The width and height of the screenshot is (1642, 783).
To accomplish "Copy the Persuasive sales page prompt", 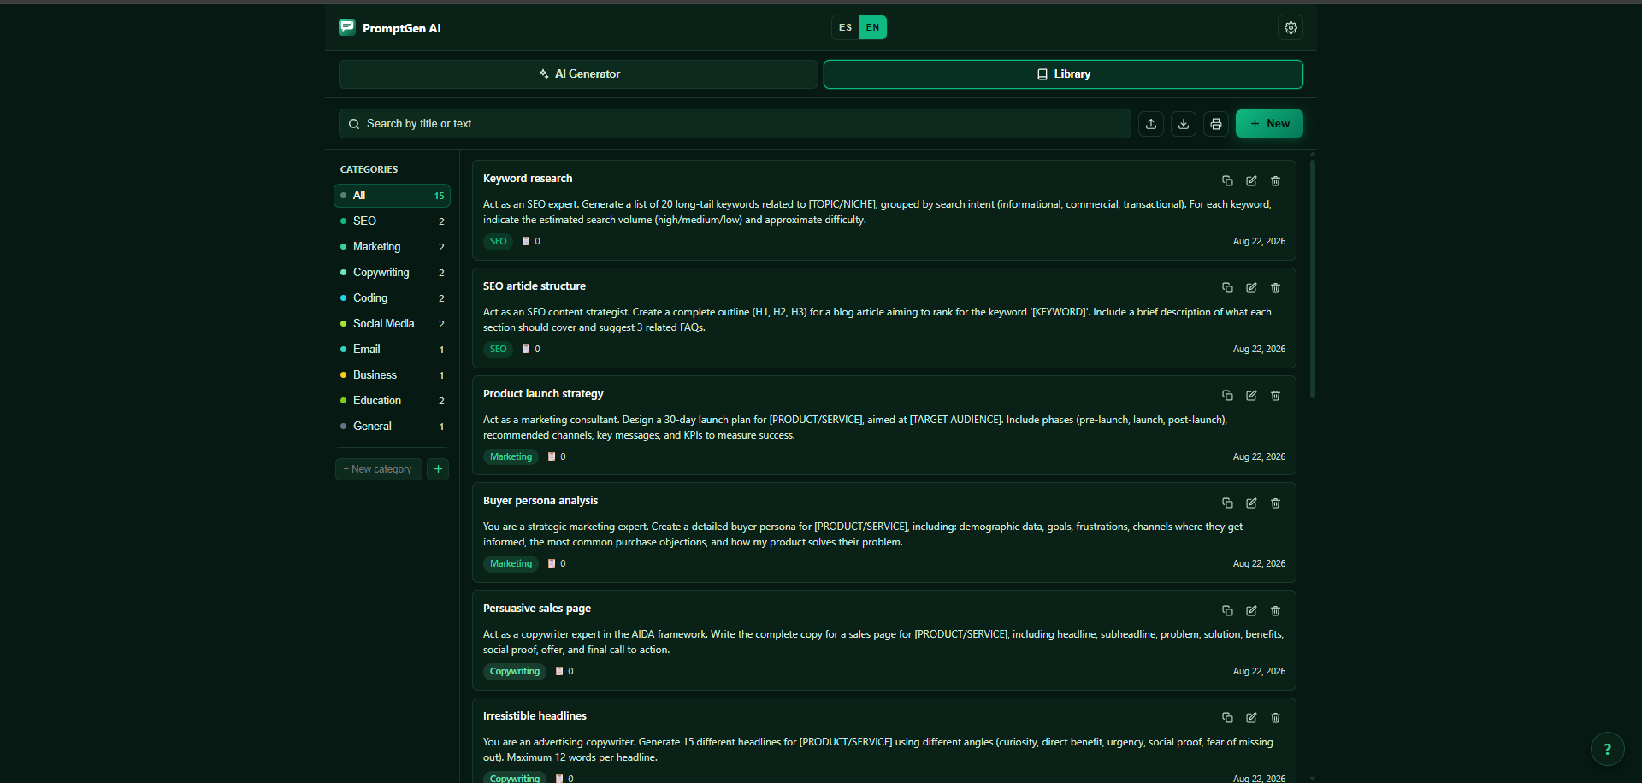I will pyautogui.click(x=1227, y=611).
